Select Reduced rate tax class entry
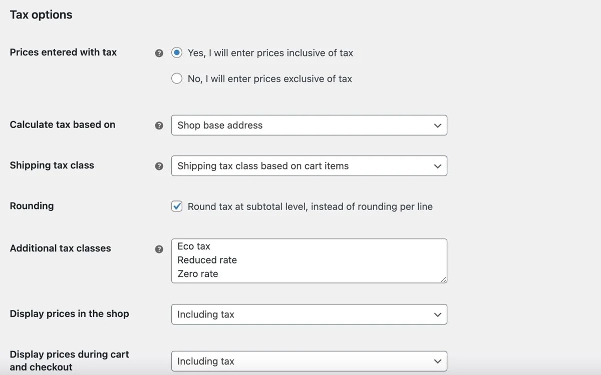Screen dimensions: 601x375 tap(207, 260)
